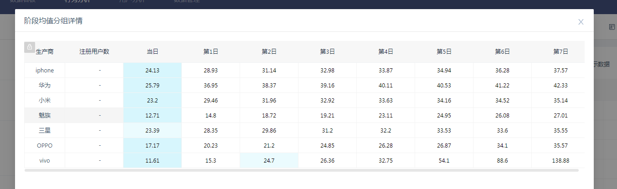617x189 pixels.
Task: Click the highlighted 24.13 cell for iphone
Action: click(x=152, y=71)
